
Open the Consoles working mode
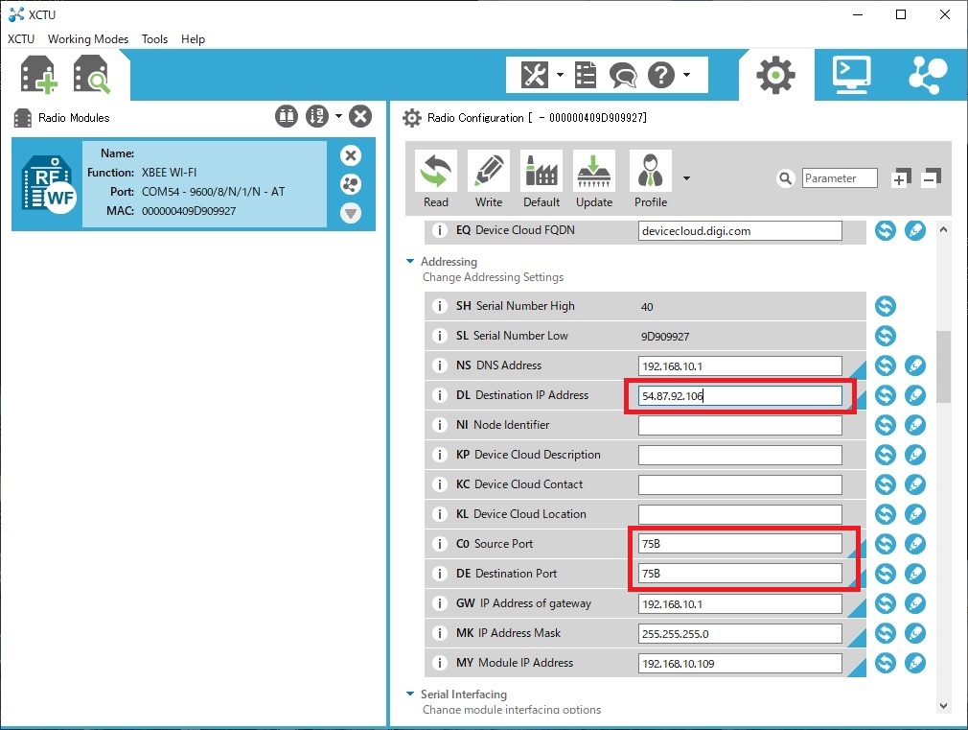(x=851, y=75)
